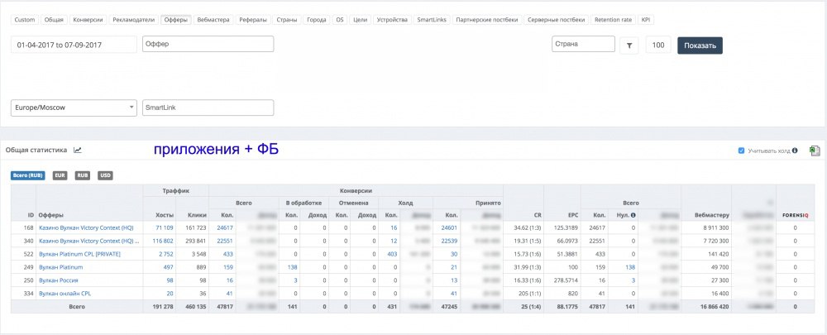Open the Вулкан Platinum CPL [PRIVATE] offer
The width and height of the screenshot is (827, 335).
(79, 254)
